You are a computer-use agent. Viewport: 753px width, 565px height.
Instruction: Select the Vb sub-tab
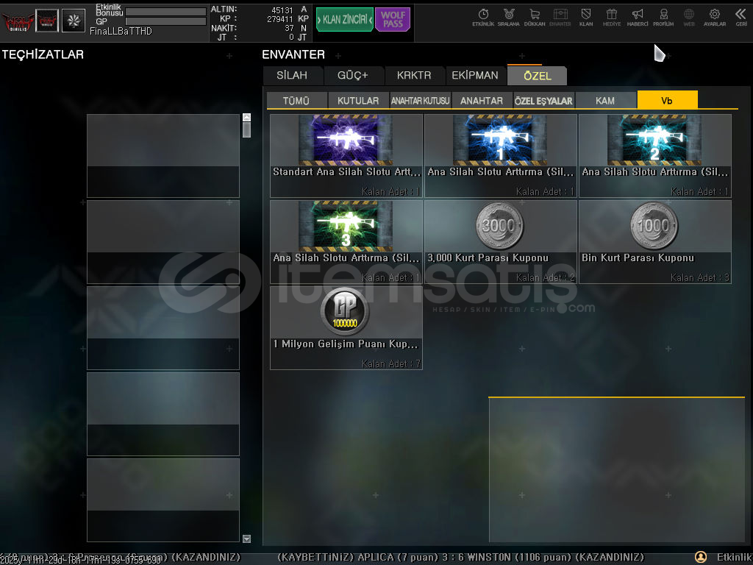[x=667, y=100]
